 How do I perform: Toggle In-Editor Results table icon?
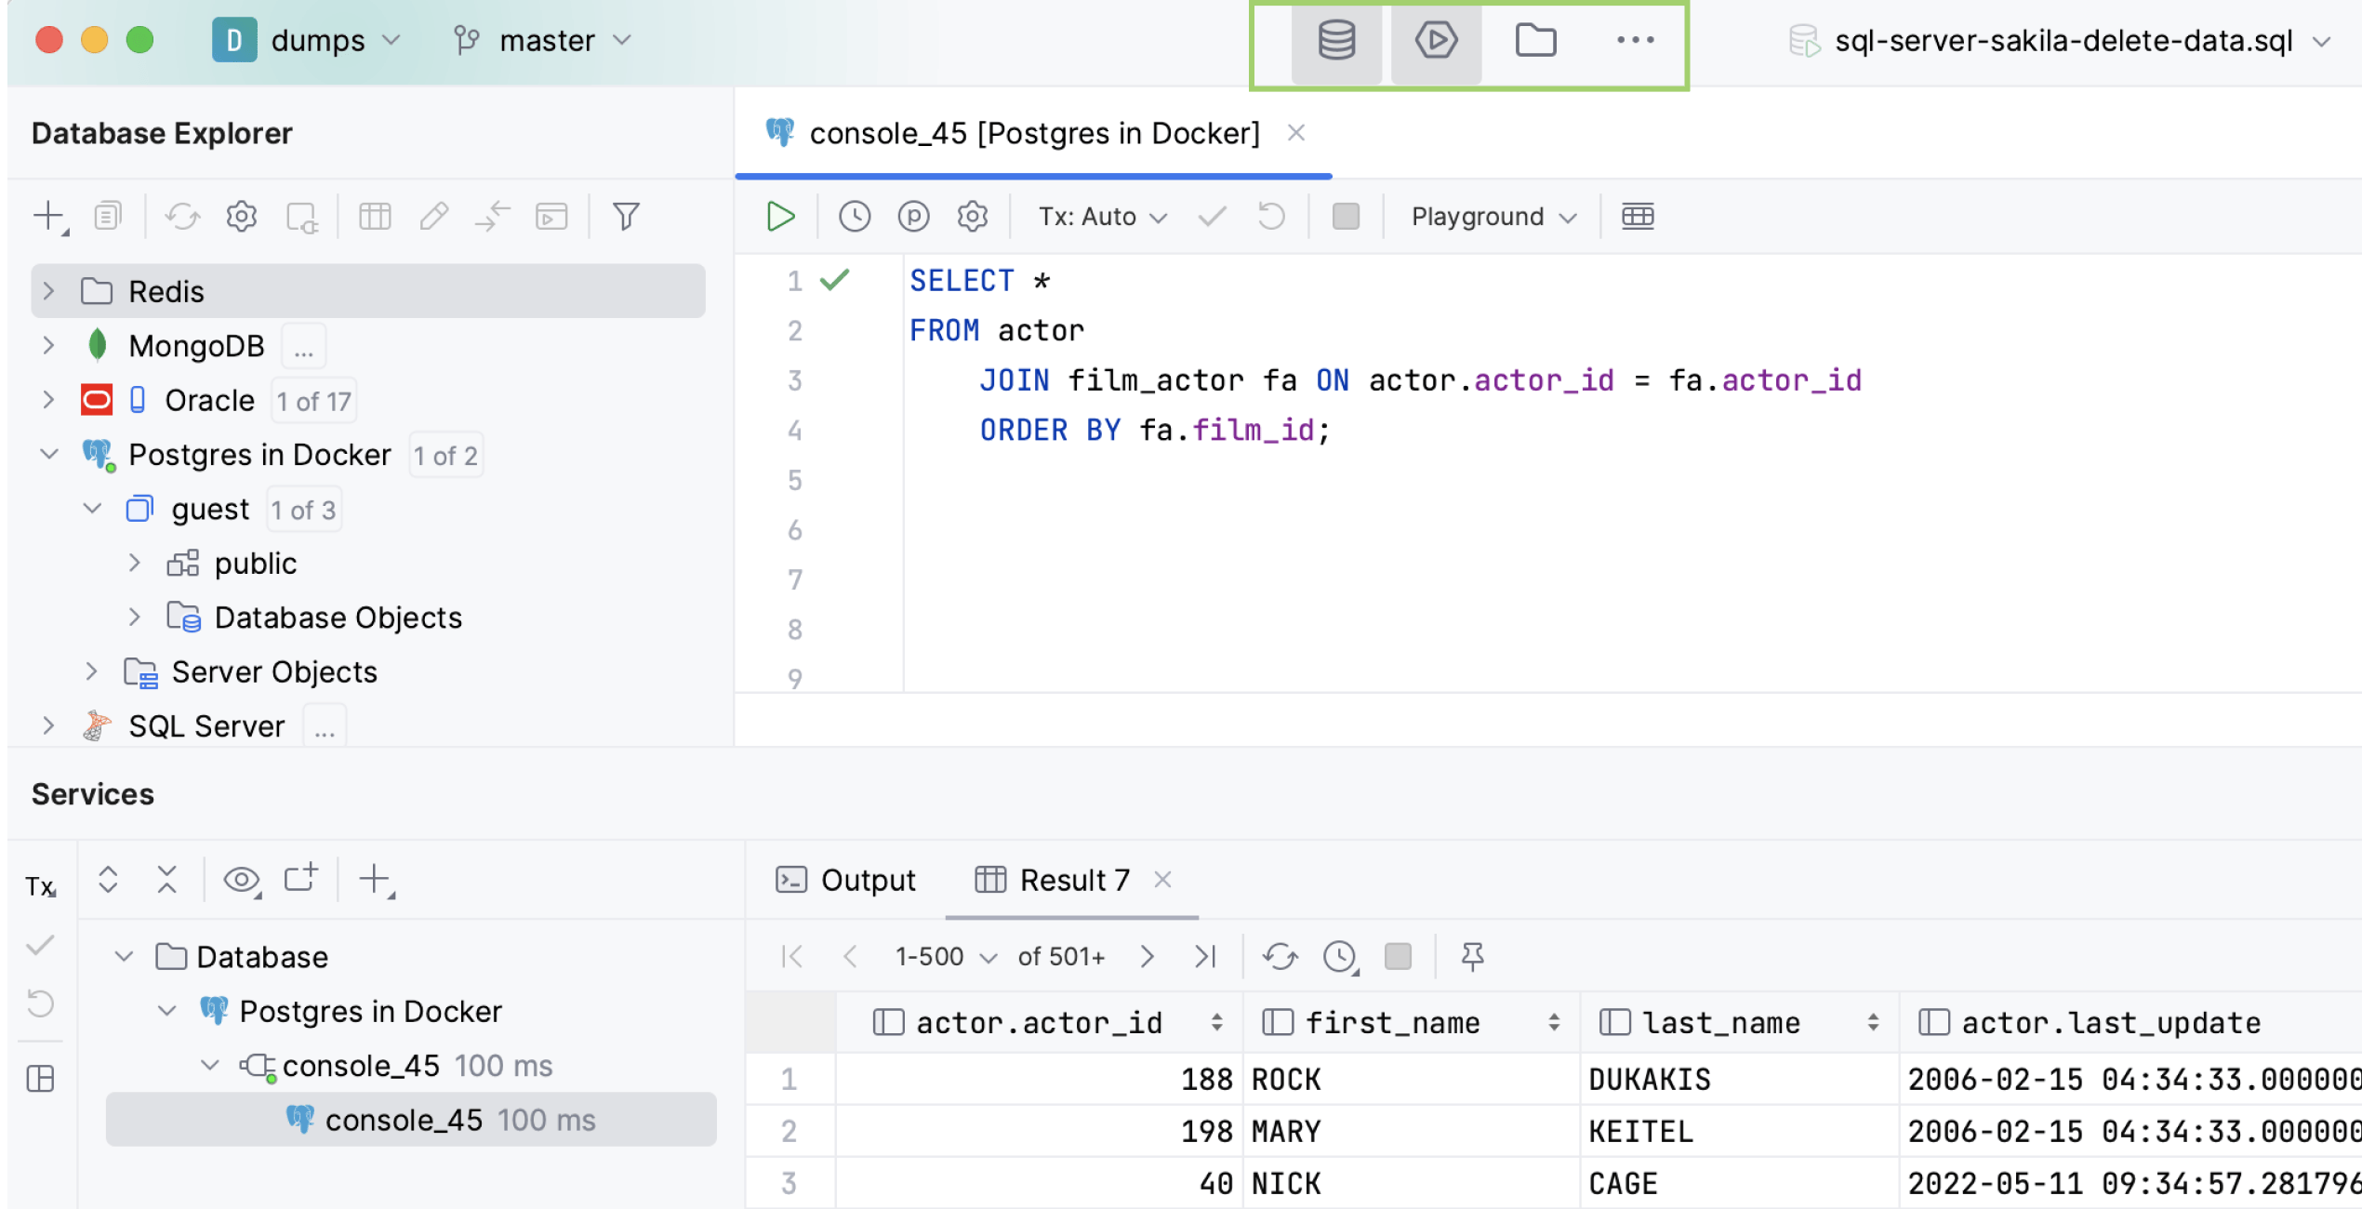(x=1638, y=217)
